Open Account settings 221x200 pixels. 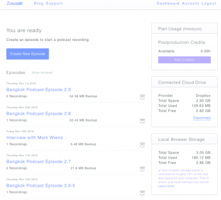click(191, 3)
